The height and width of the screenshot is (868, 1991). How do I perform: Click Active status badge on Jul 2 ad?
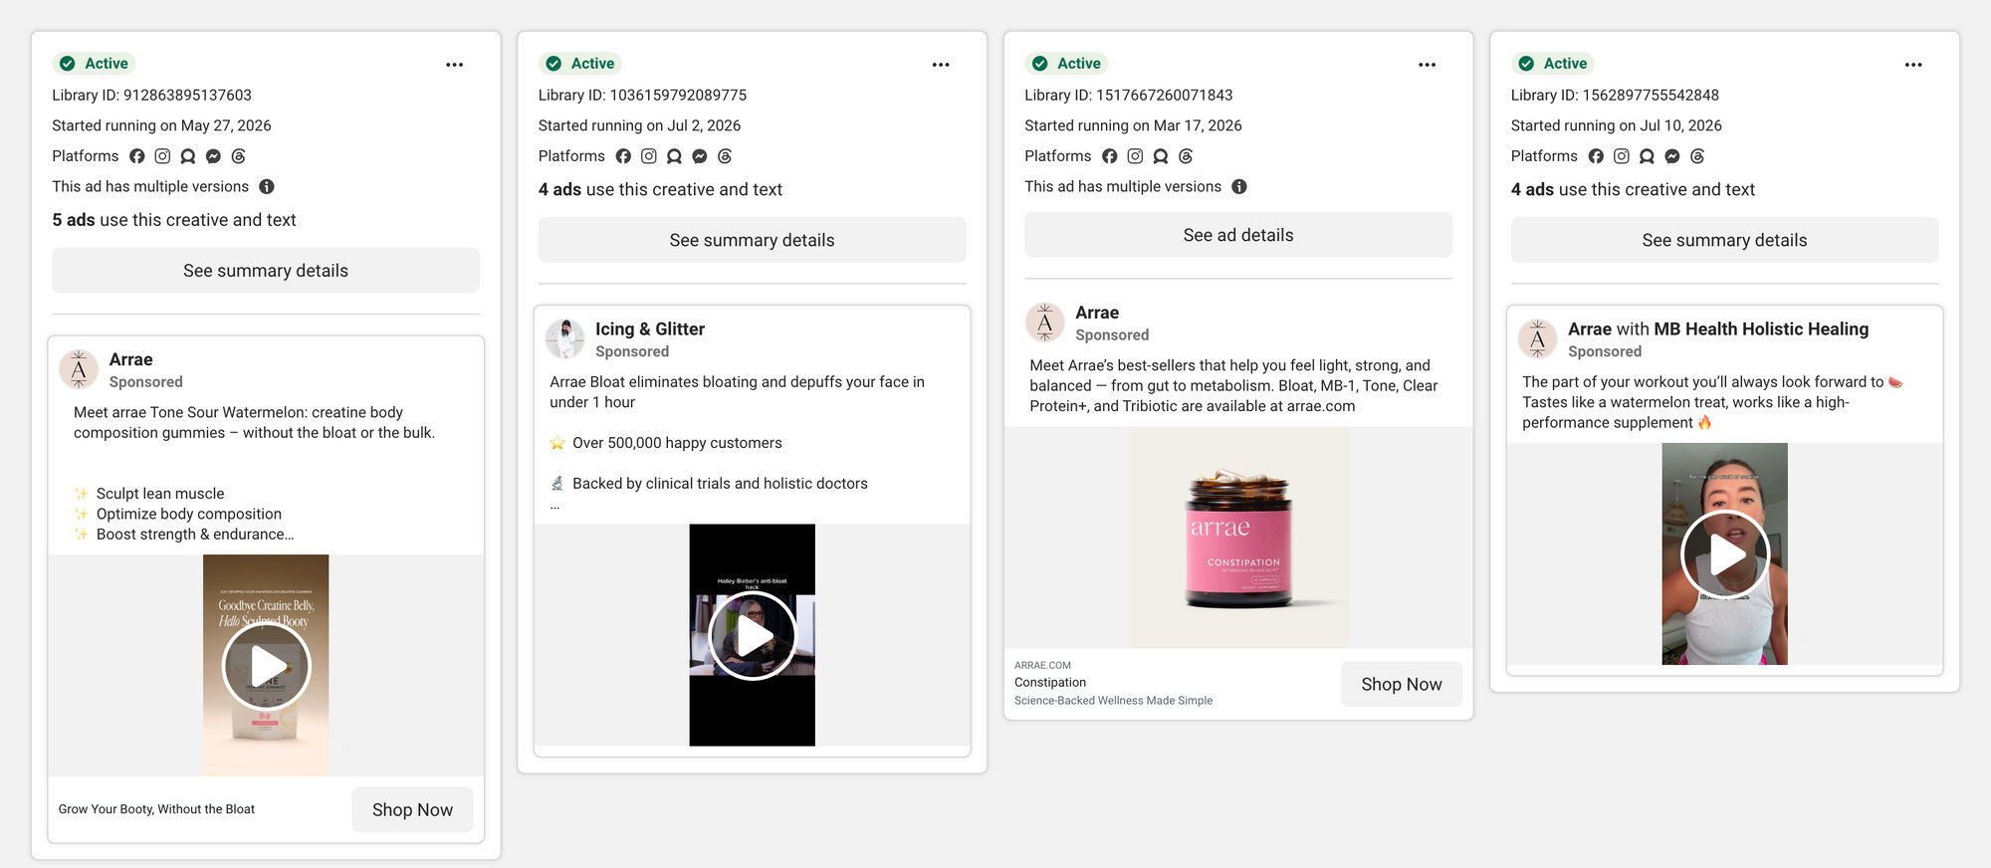click(581, 64)
